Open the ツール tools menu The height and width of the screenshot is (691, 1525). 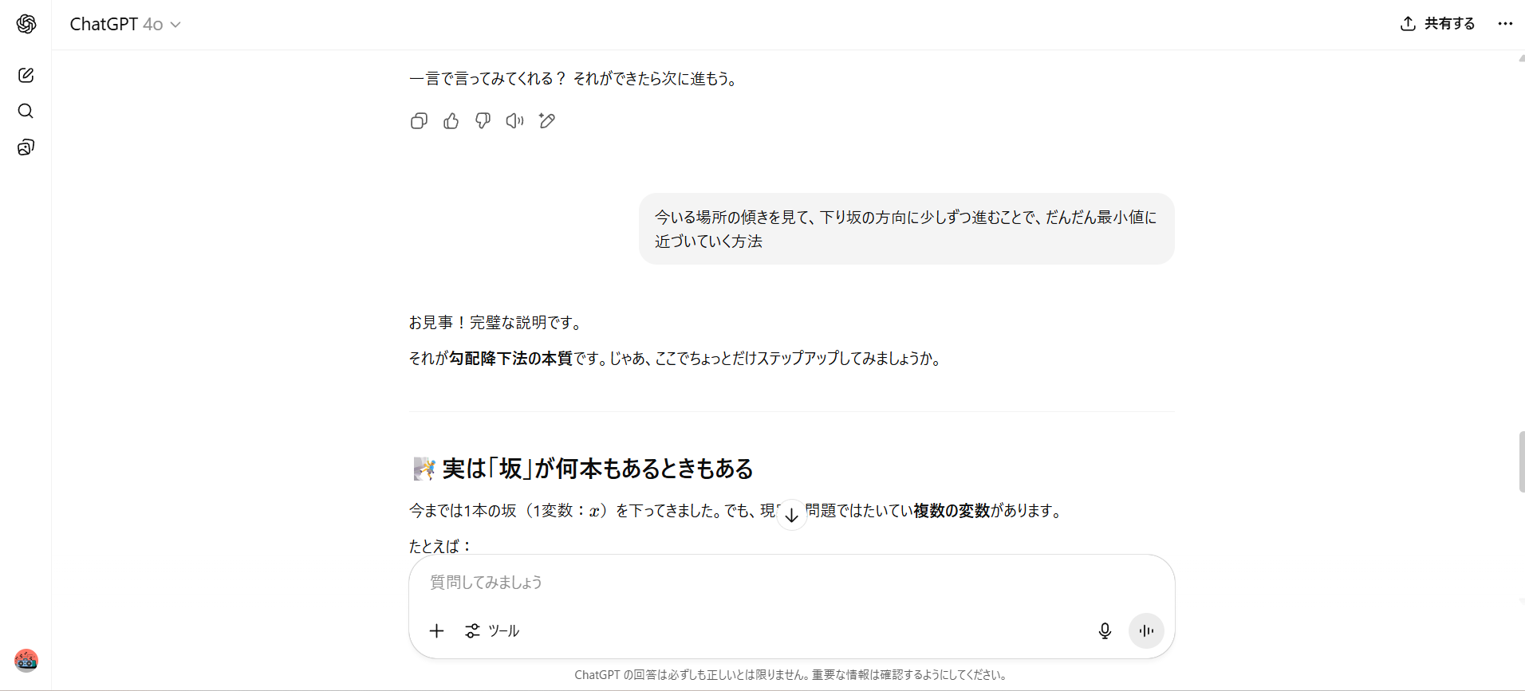pyautogui.click(x=492, y=631)
